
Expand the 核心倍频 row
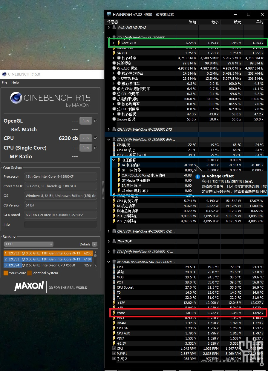tap(114, 114)
